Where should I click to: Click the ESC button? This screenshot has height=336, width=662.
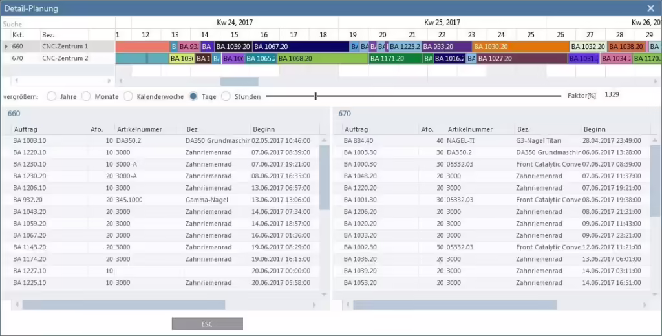pos(208,324)
